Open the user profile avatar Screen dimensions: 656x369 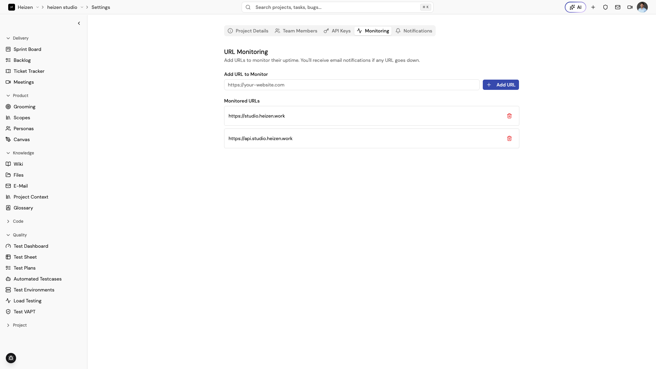click(642, 7)
